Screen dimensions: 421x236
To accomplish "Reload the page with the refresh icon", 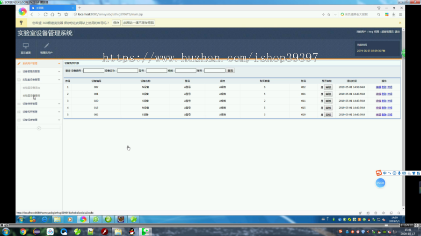I will tap(46, 14).
